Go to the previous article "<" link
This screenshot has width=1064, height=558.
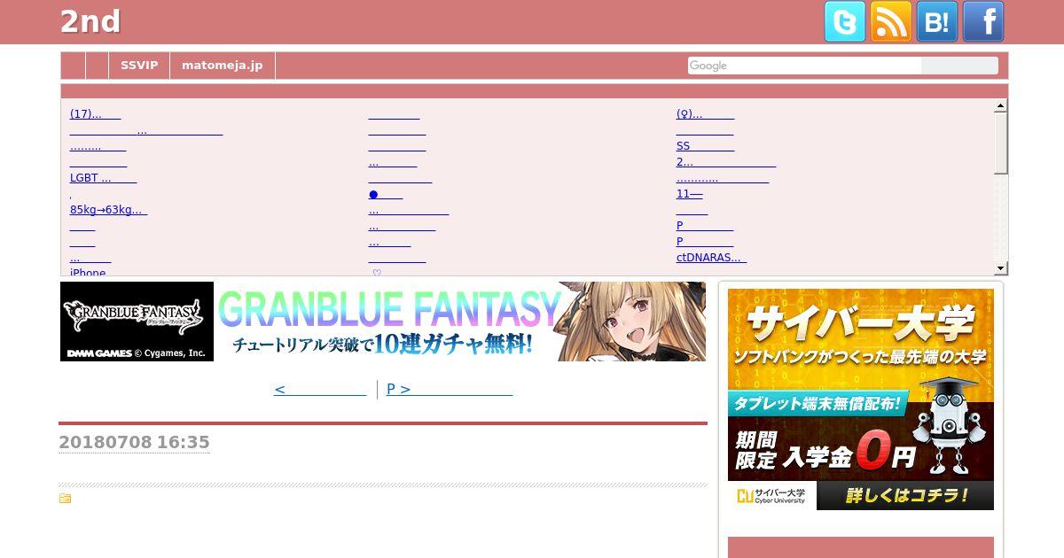click(x=319, y=389)
